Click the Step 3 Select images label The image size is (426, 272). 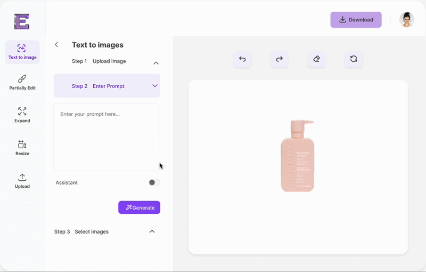click(x=81, y=232)
